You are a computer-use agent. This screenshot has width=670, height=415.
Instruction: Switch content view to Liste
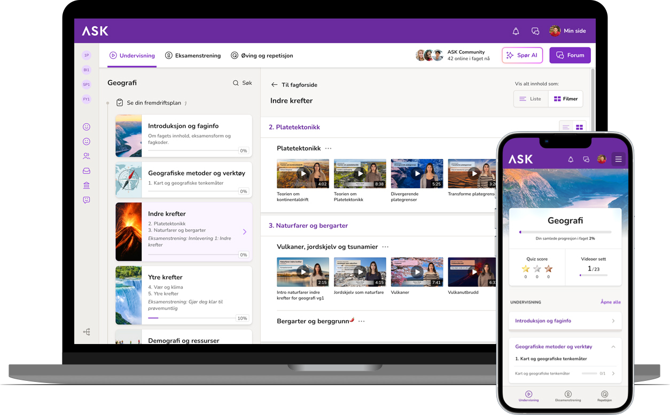coord(531,99)
